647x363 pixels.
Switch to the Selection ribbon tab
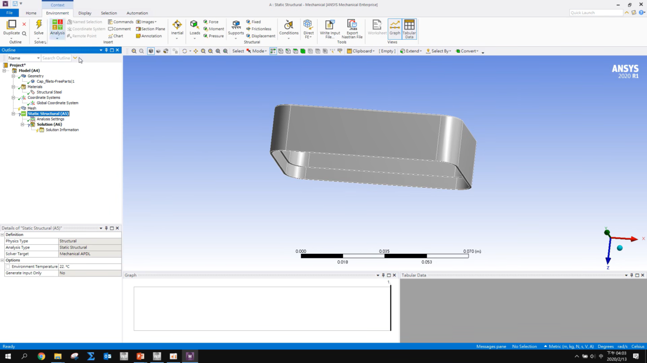tap(108, 13)
